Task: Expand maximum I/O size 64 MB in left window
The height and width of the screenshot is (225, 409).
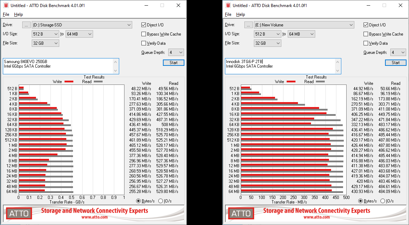Action: tap(79, 34)
